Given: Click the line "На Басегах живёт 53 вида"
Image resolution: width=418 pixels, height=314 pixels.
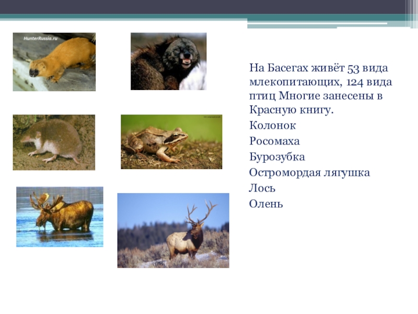Looking at the screenshot, I should pos(319,68).
